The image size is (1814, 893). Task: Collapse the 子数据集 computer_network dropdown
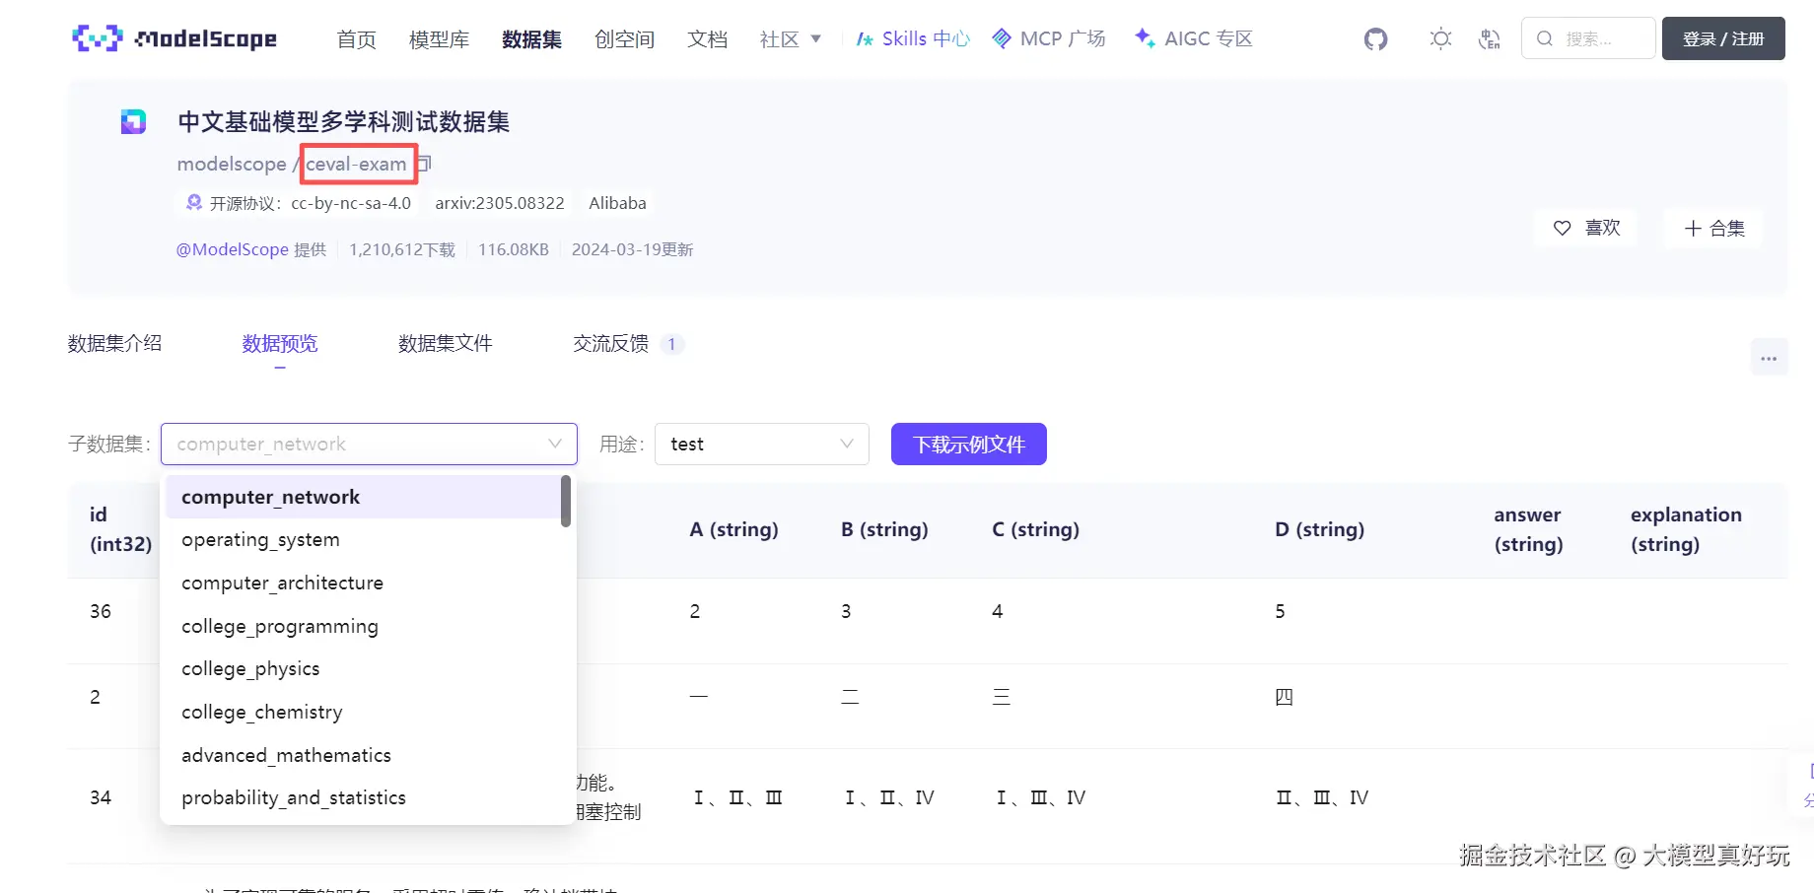pos(369,444)
